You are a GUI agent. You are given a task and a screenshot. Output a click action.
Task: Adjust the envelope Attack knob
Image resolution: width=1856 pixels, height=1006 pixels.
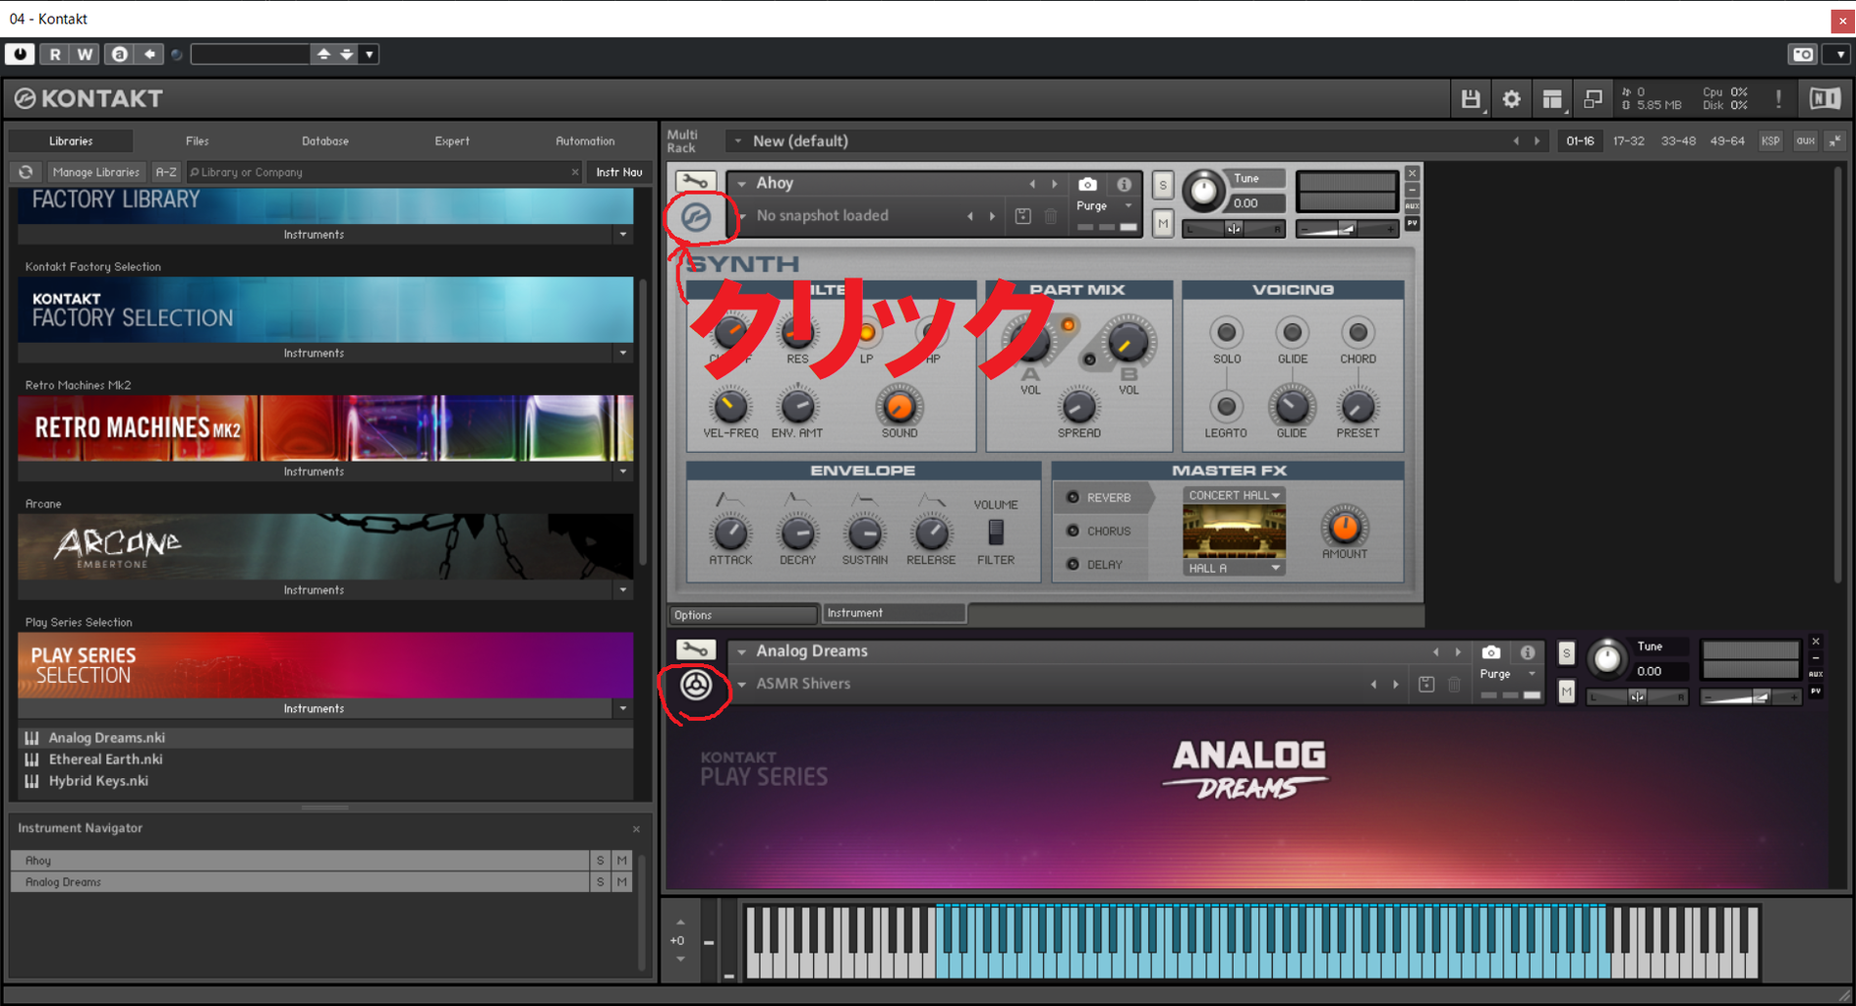[730, 533]
